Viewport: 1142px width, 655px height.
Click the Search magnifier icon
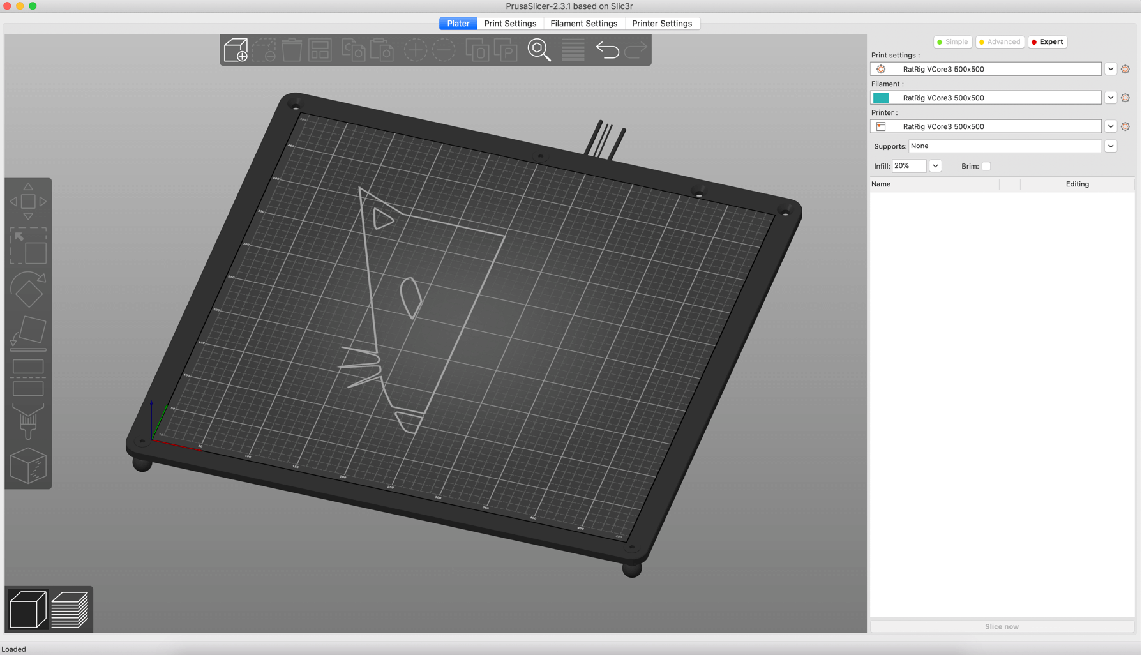539,50
